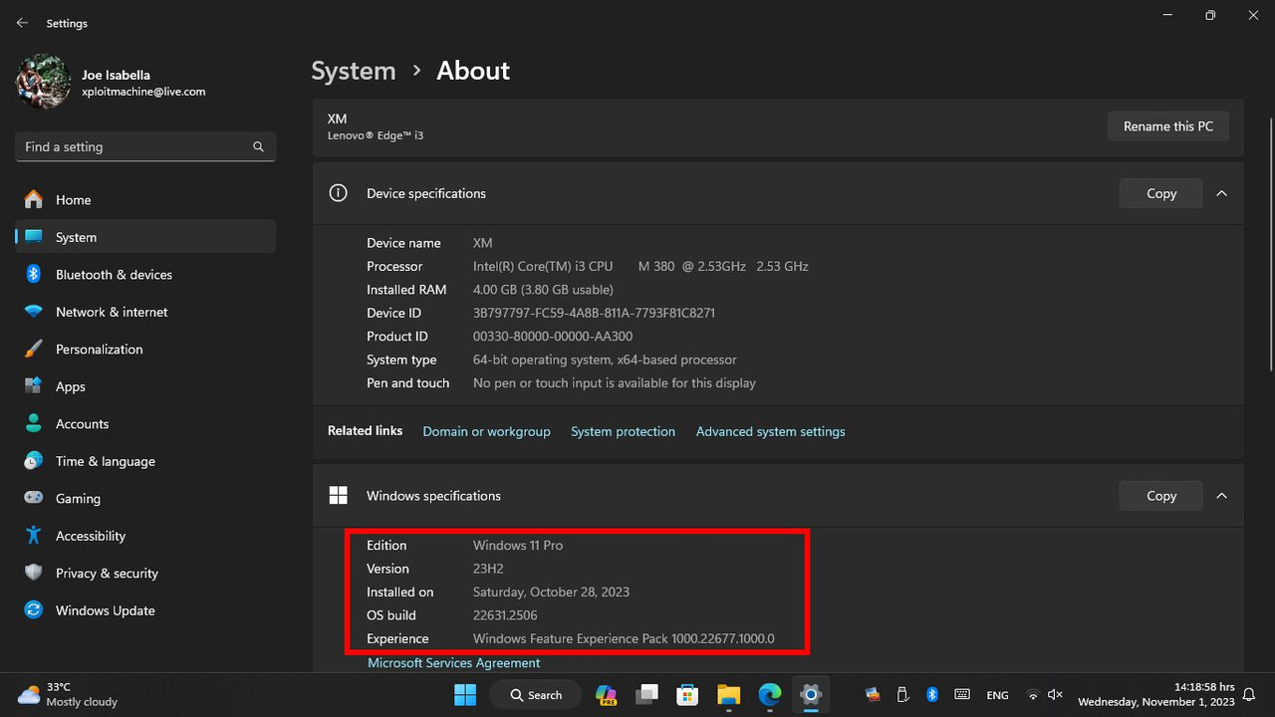Open Microsoft Edge from the taskbar
The image size is (1275, 717).
coord(769,694)
